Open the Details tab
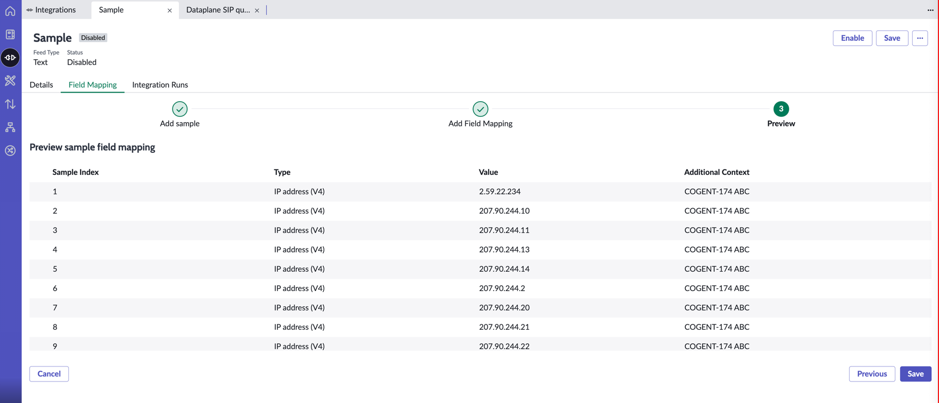 tap(41, 85)
